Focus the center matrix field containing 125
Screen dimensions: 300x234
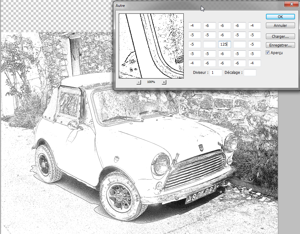224,44
